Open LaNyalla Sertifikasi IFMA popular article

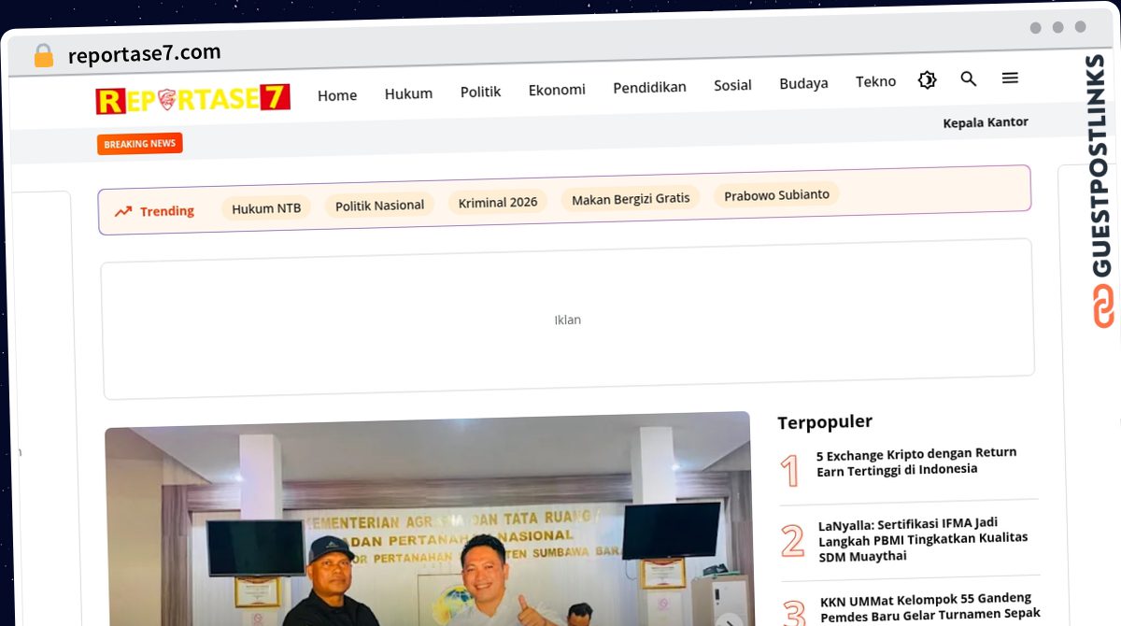click(923, 541)
